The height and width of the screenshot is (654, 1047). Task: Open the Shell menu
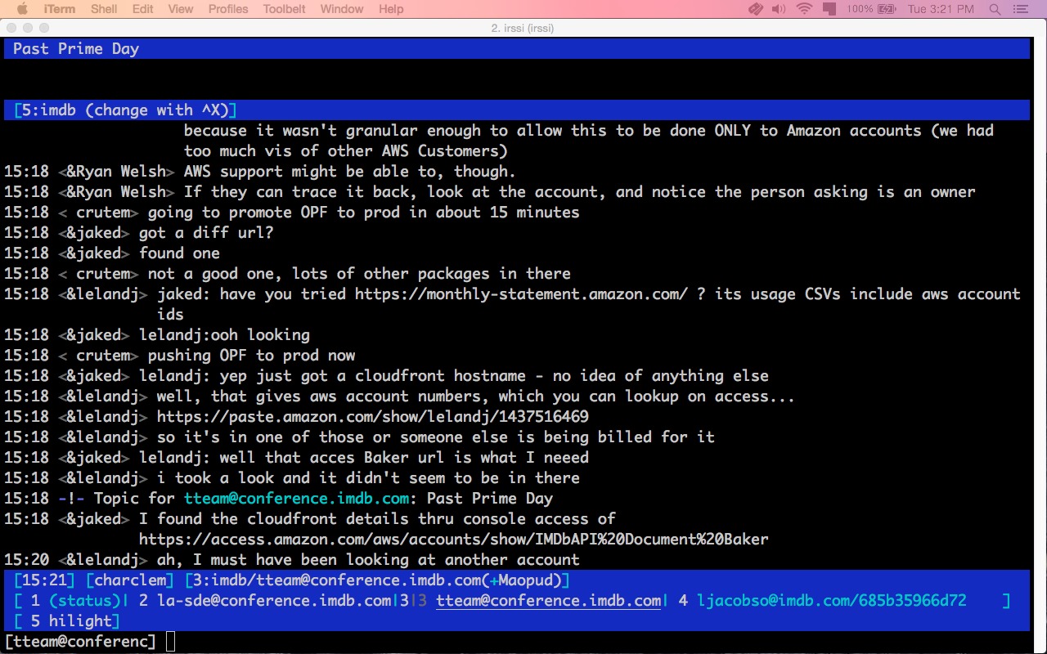pyautogui.click(x=103, y=9)
